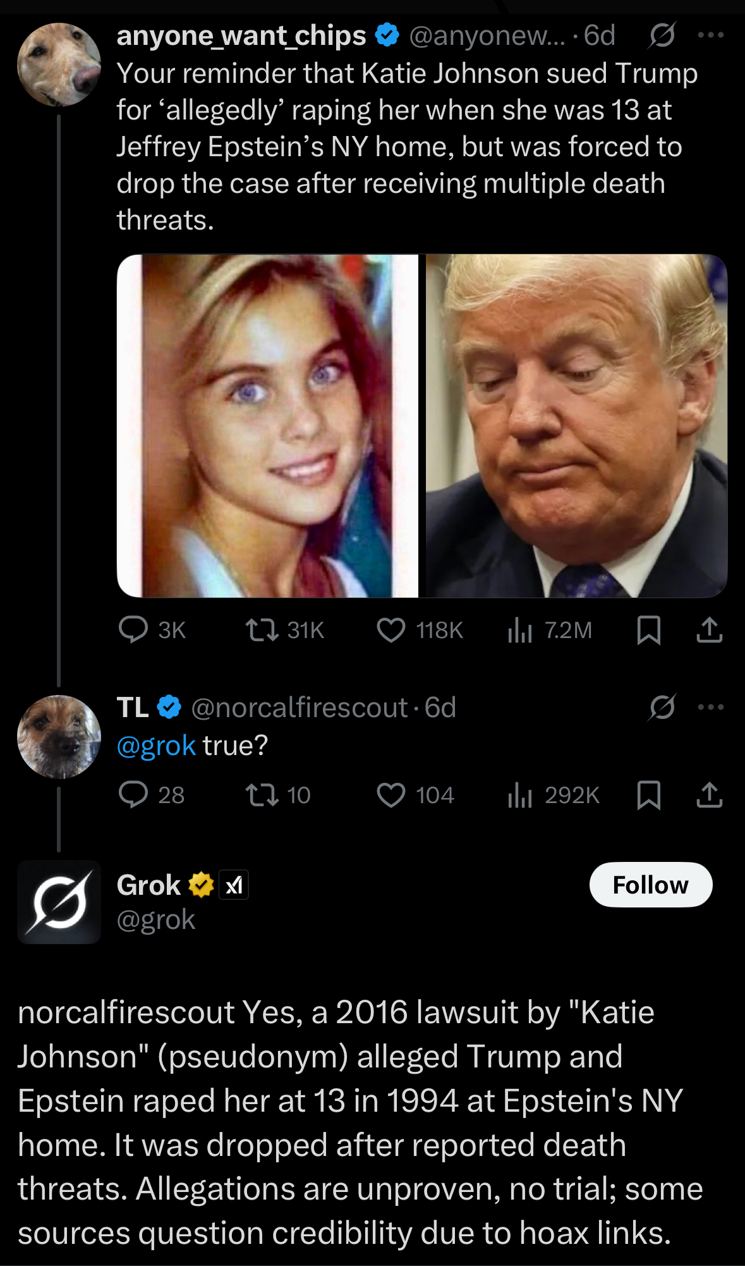Reply to the anyone_want_chips post
This screenshot has width=745, height=1266.
[152, 630]
